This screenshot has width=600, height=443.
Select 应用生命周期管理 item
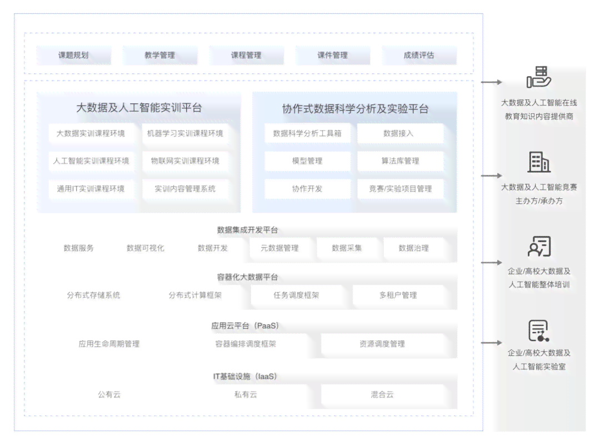109,344
